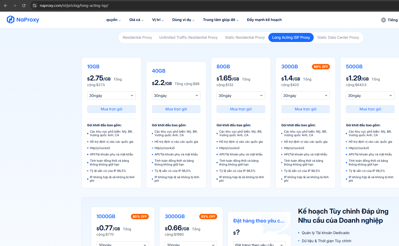The height and width of the screenshot is (246, 399).
Task: Open 'Trung tâm giúp đỡ' menu
Action: 221,20
